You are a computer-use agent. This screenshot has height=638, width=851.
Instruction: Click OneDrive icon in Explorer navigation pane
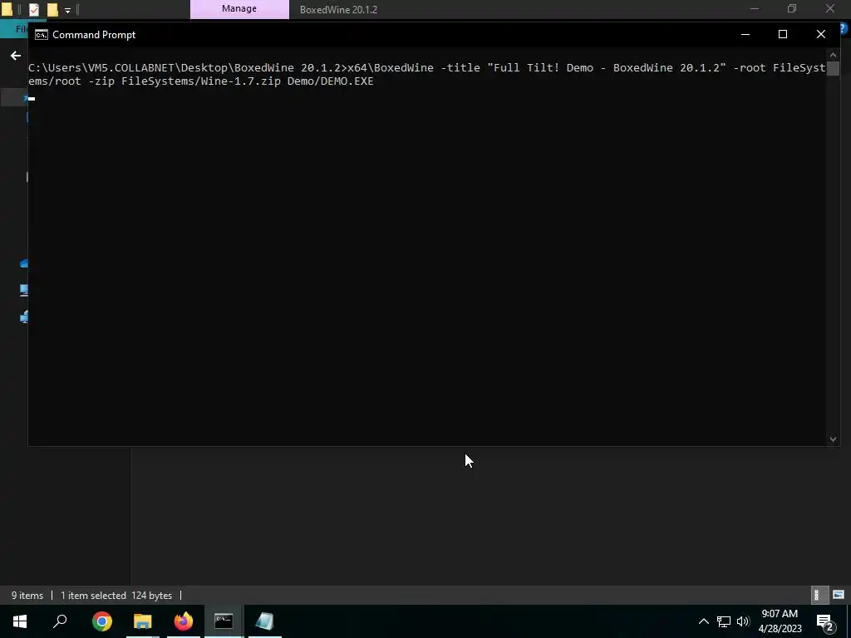coord(24,263)
